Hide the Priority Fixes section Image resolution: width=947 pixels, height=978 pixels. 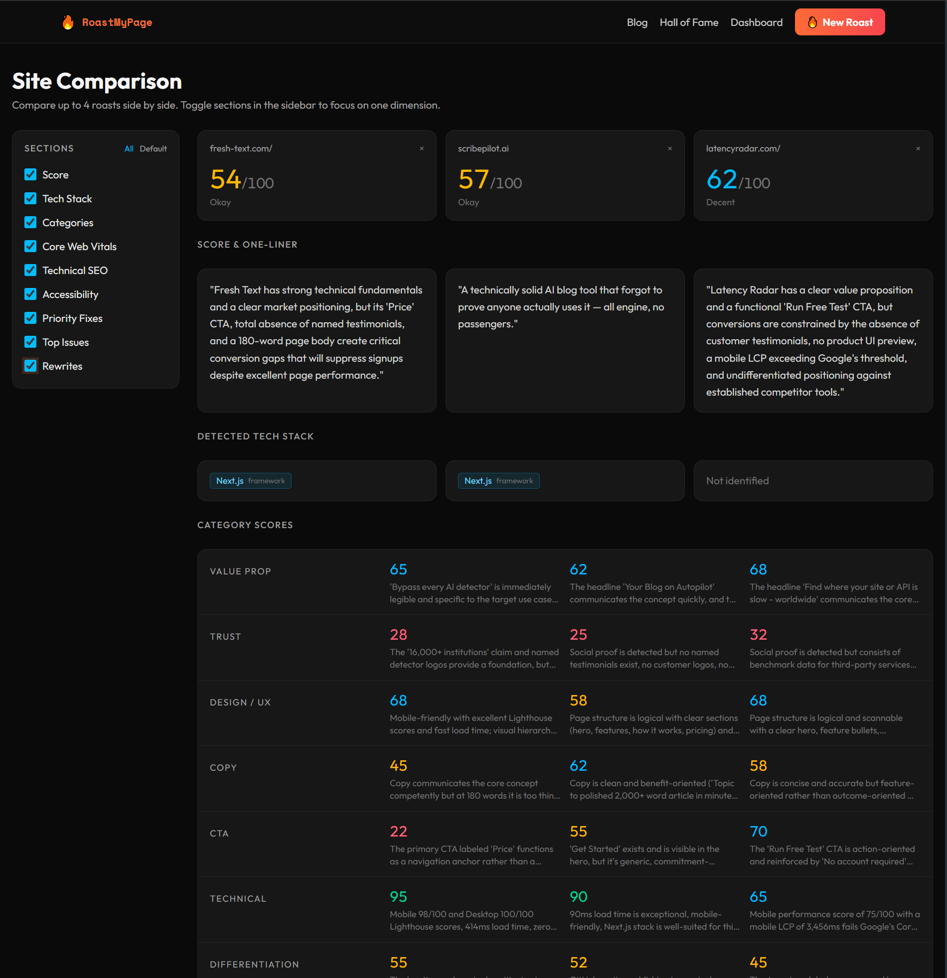coord(30,318)
